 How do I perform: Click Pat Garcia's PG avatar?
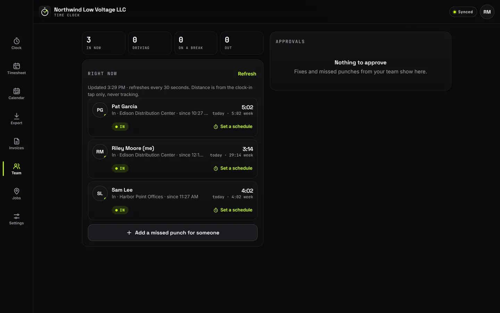tap(100, 110)
